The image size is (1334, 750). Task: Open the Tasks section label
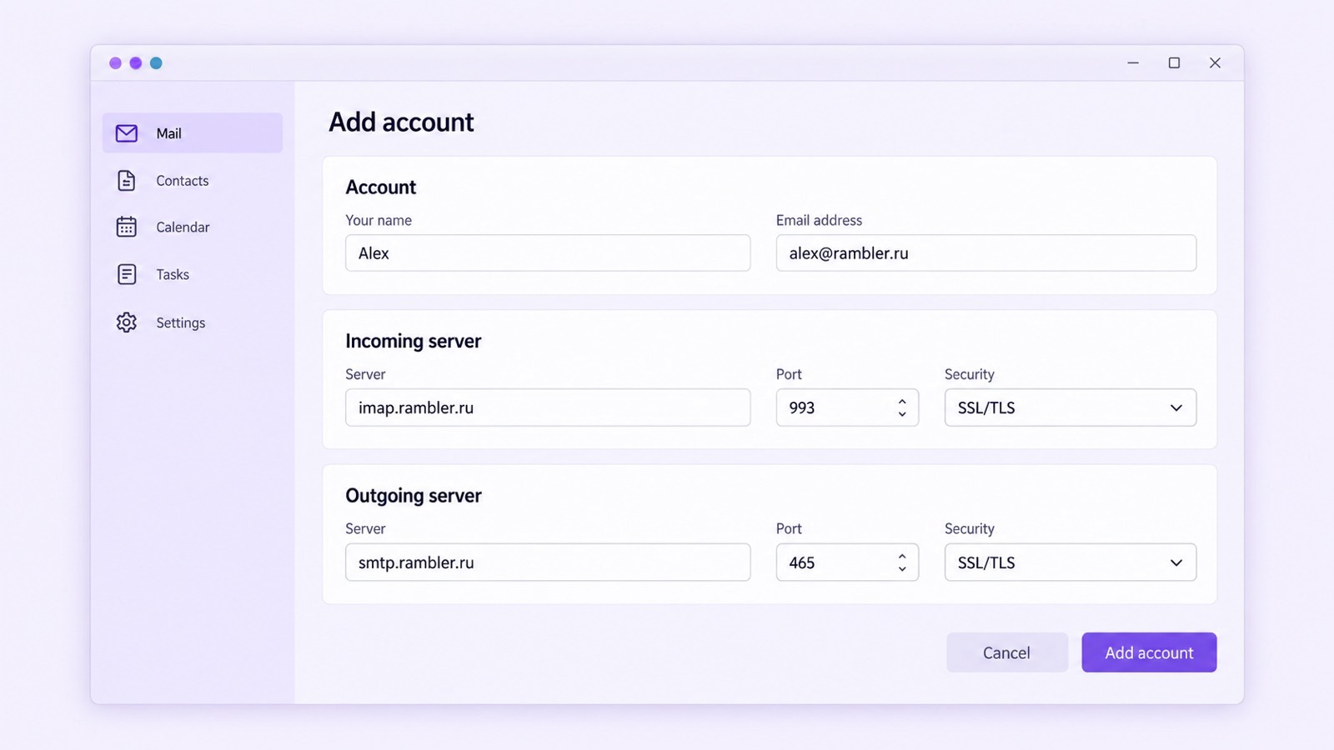tap(173, 274)
